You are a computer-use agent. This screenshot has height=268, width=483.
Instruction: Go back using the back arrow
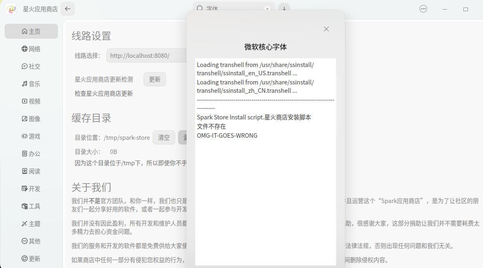(x=68, y=8)
